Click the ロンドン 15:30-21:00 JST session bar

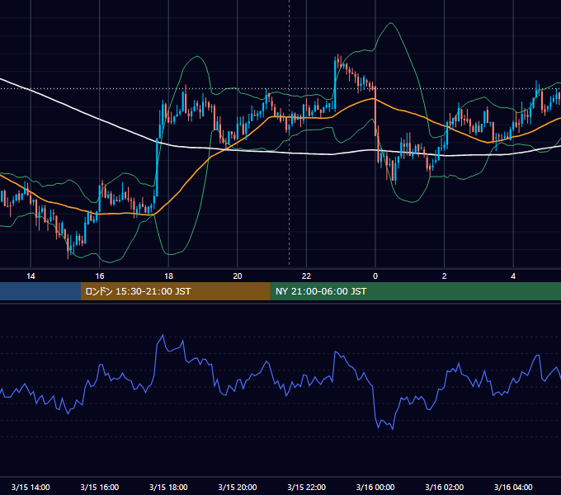pos(175,291)
